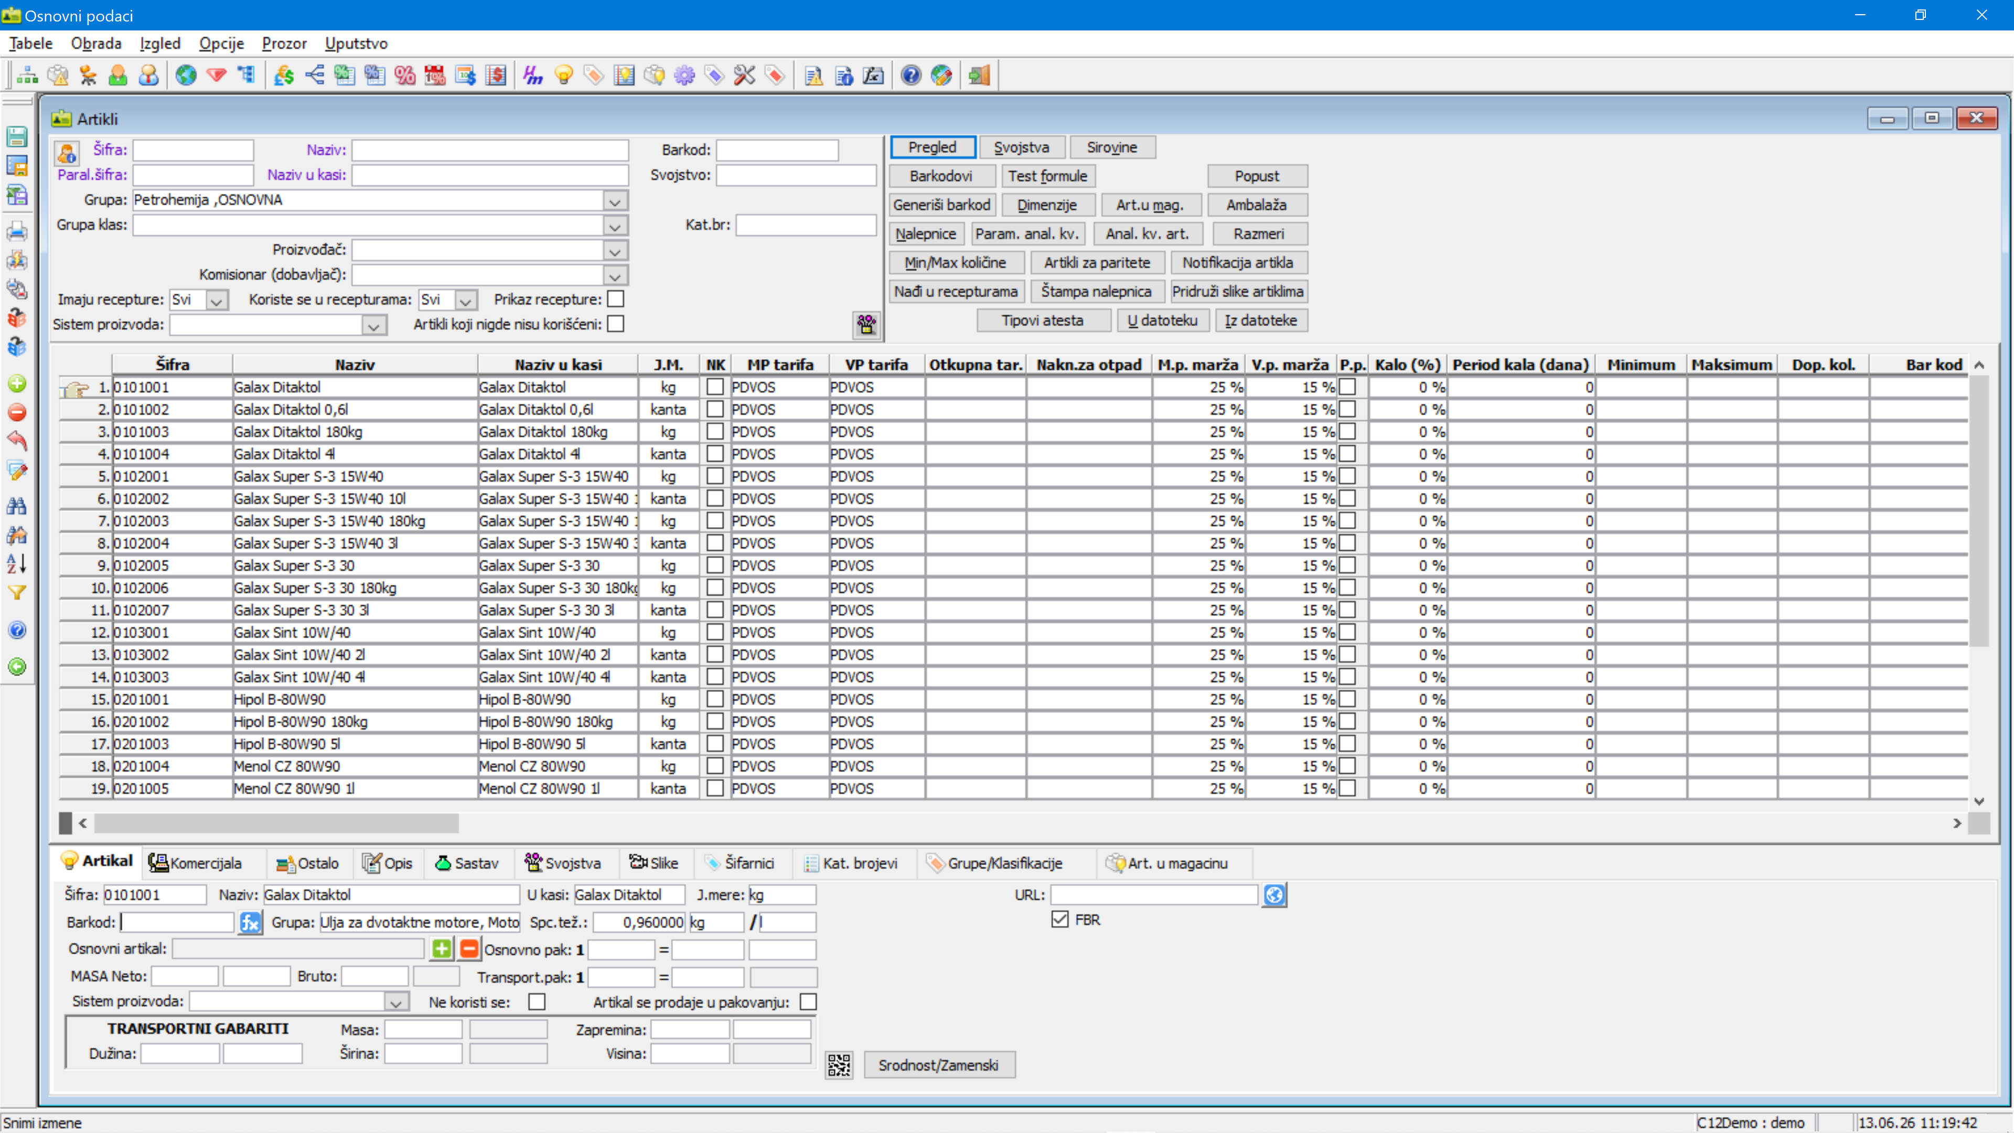
Task: Click the red minus delete-record sidebar icon
Action: [17, 412]
